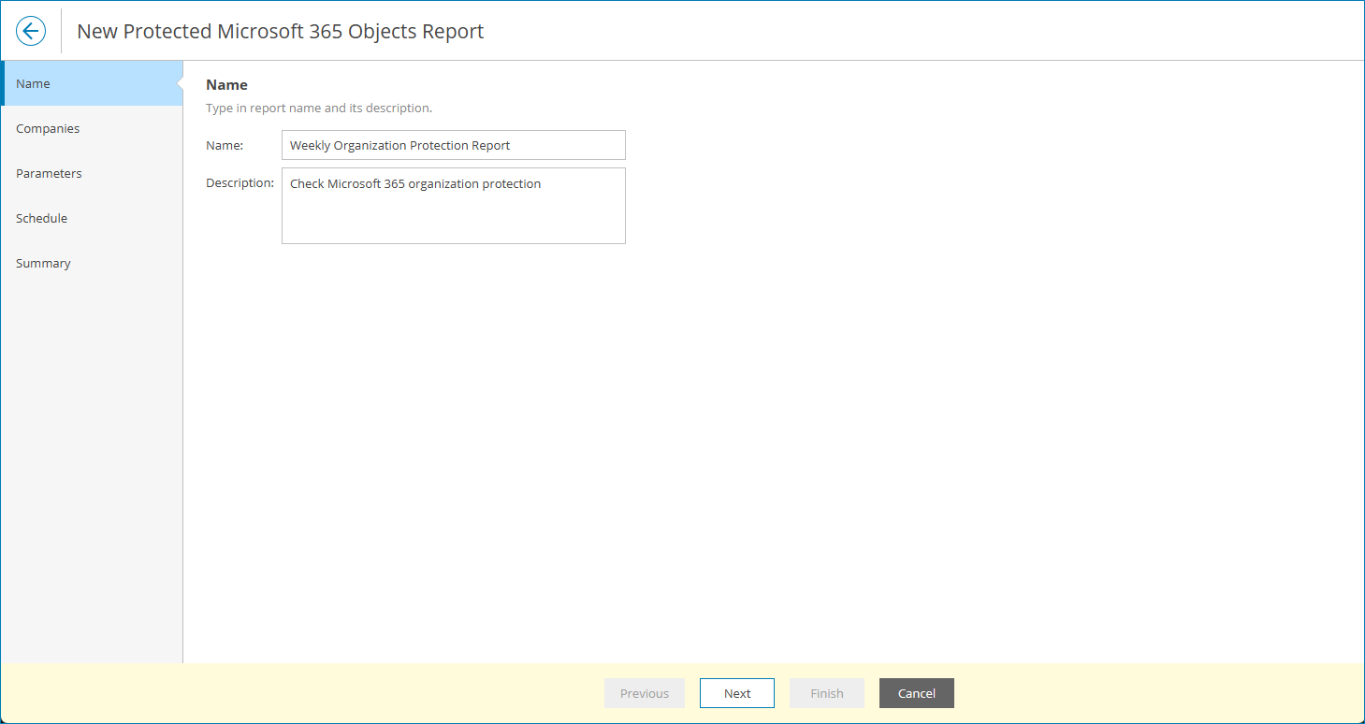Click the Name: field label
This screenshot has height=724, width=1365.
coord(225,145)
